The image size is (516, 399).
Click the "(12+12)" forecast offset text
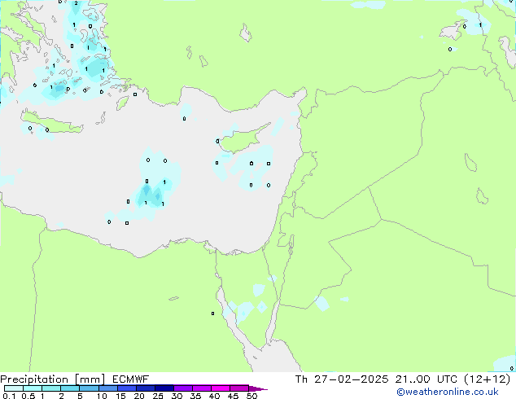click(x=488, y=379)
